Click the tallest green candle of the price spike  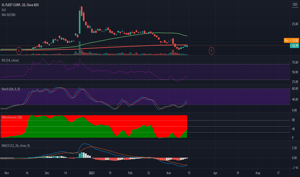click(80, 22)
